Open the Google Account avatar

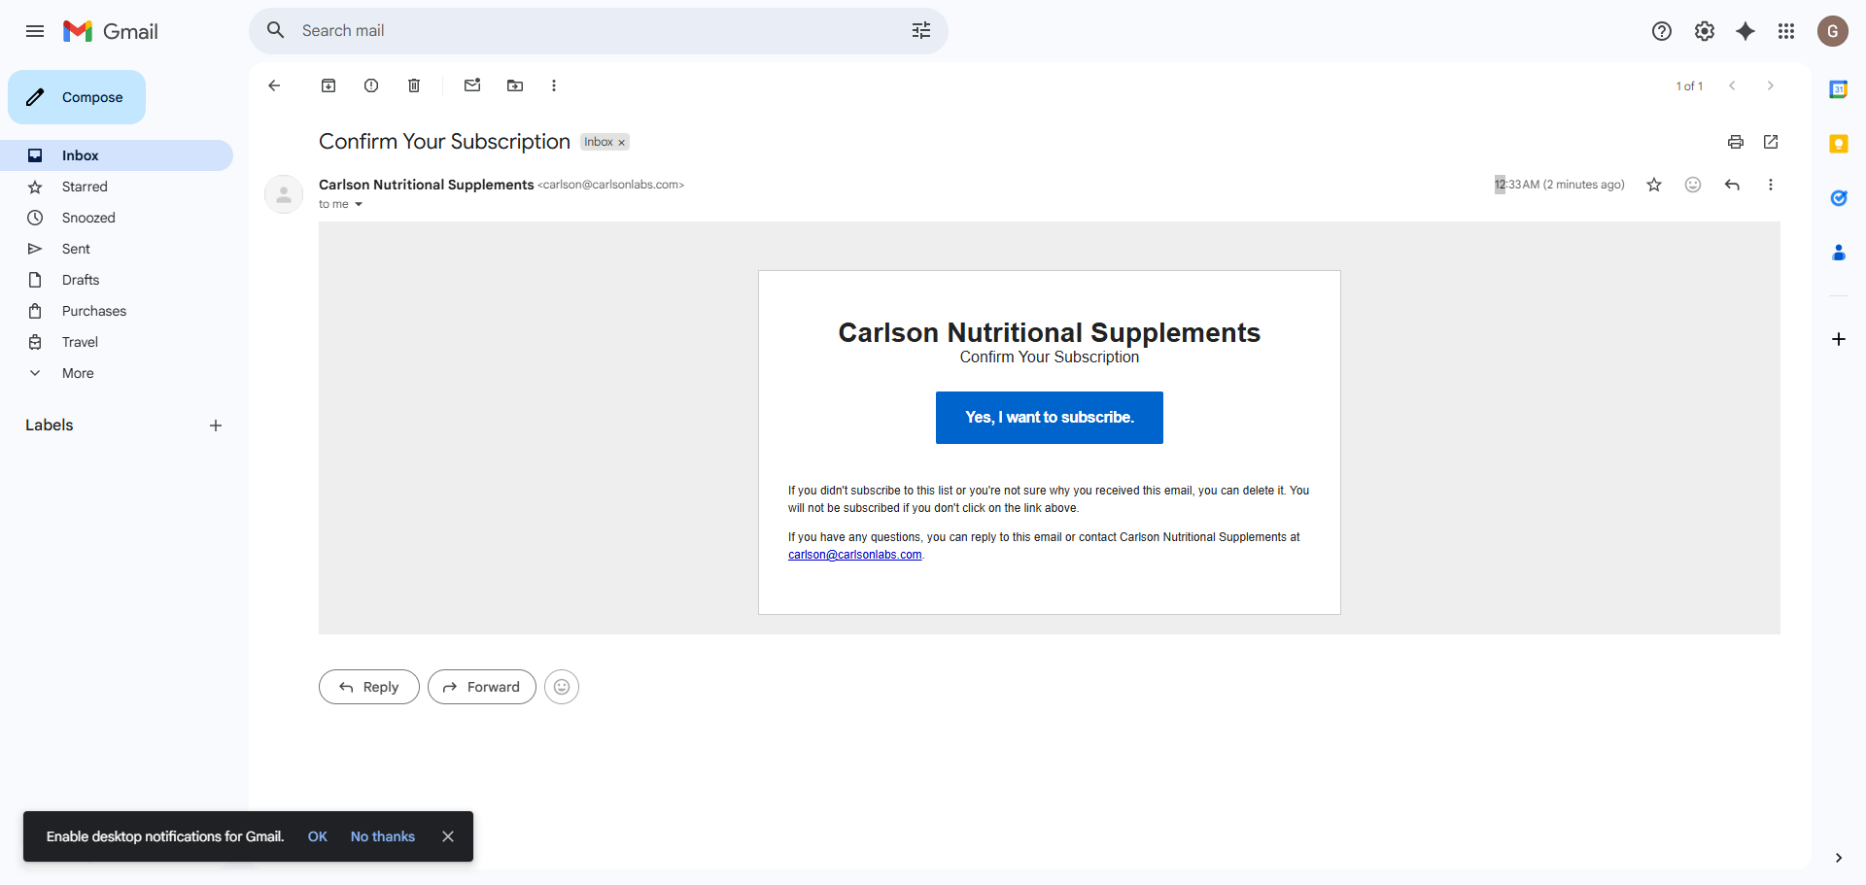[1833, 31]
